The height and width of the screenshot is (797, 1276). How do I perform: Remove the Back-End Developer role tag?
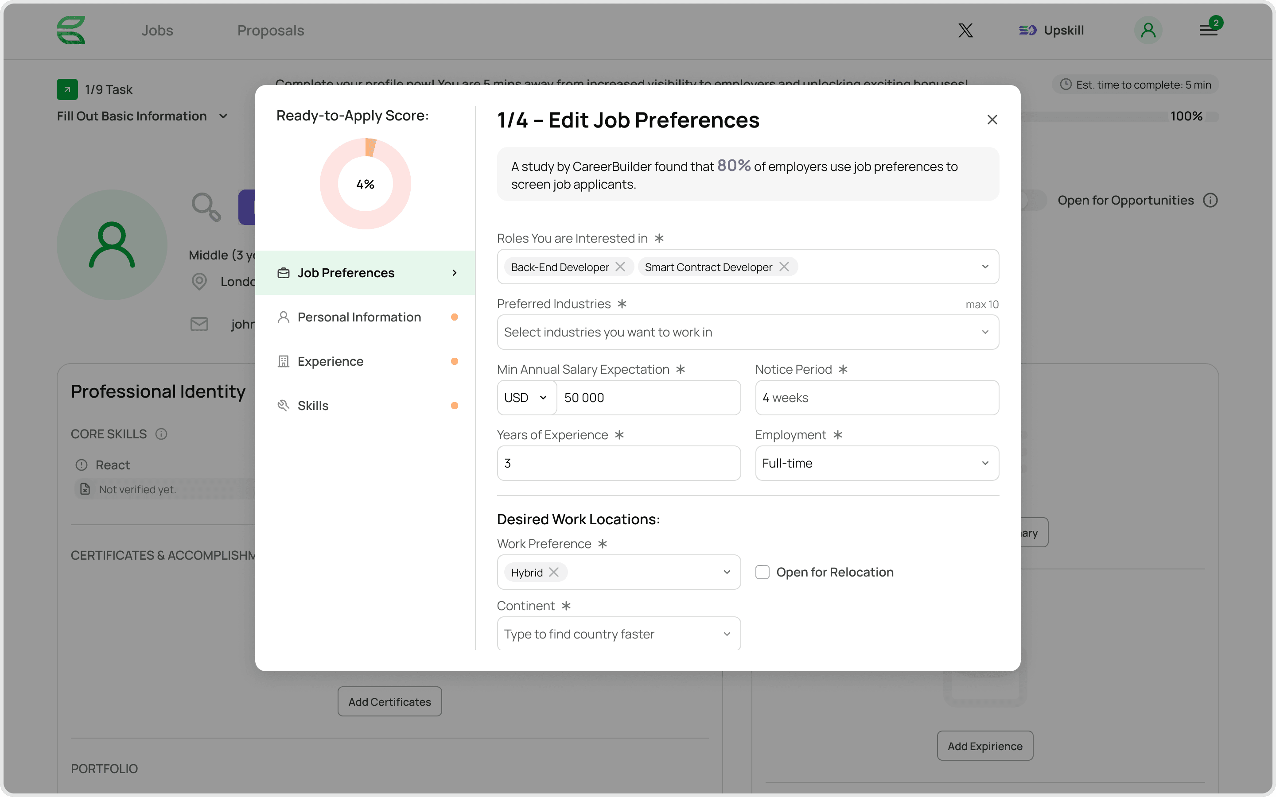click(x=620, y=267)
